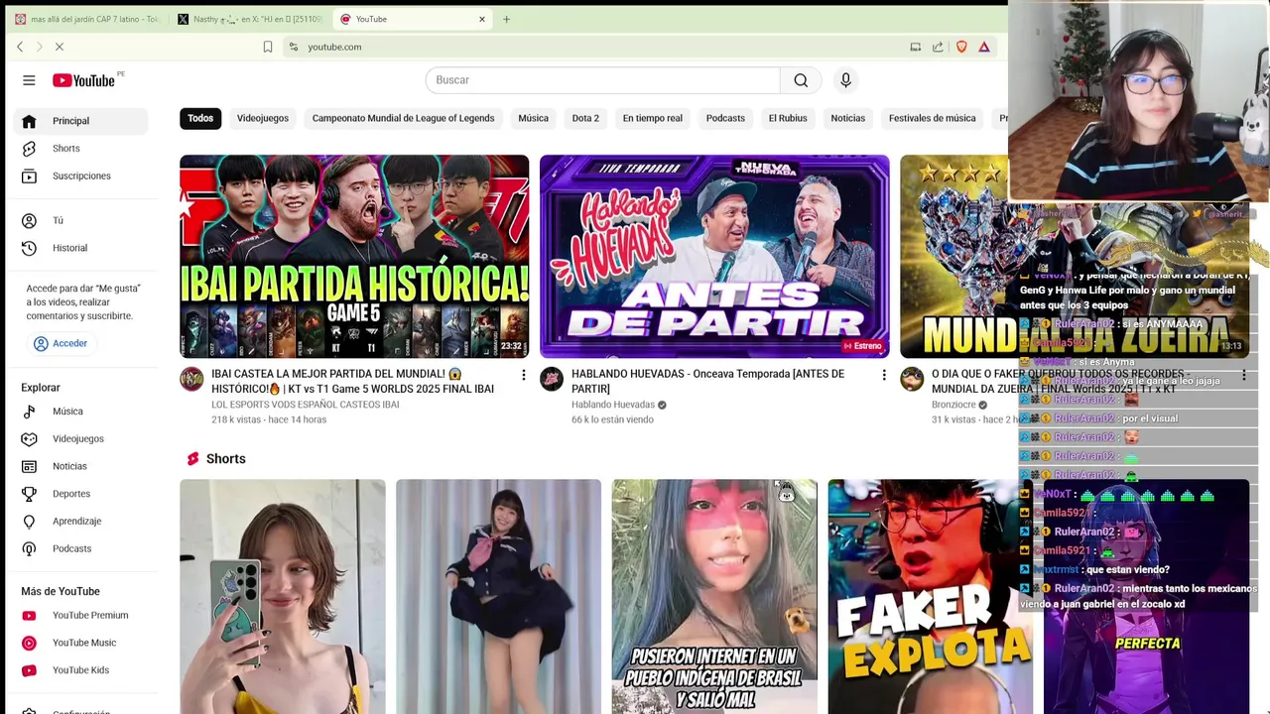
Task: Select the Podcasts filter chip
Action: tap(725, 118)
